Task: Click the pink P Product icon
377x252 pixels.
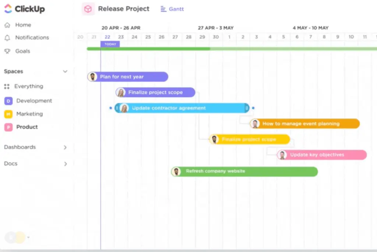Action: click(x=8, y=127)
